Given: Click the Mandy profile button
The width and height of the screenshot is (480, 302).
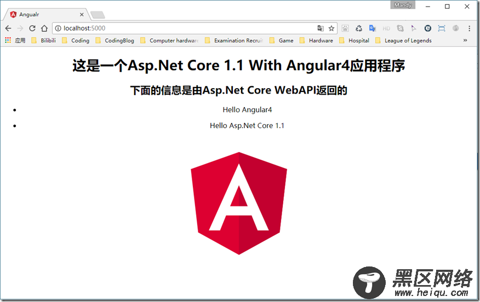Looking at the screenshot, I should pos(403,5).
